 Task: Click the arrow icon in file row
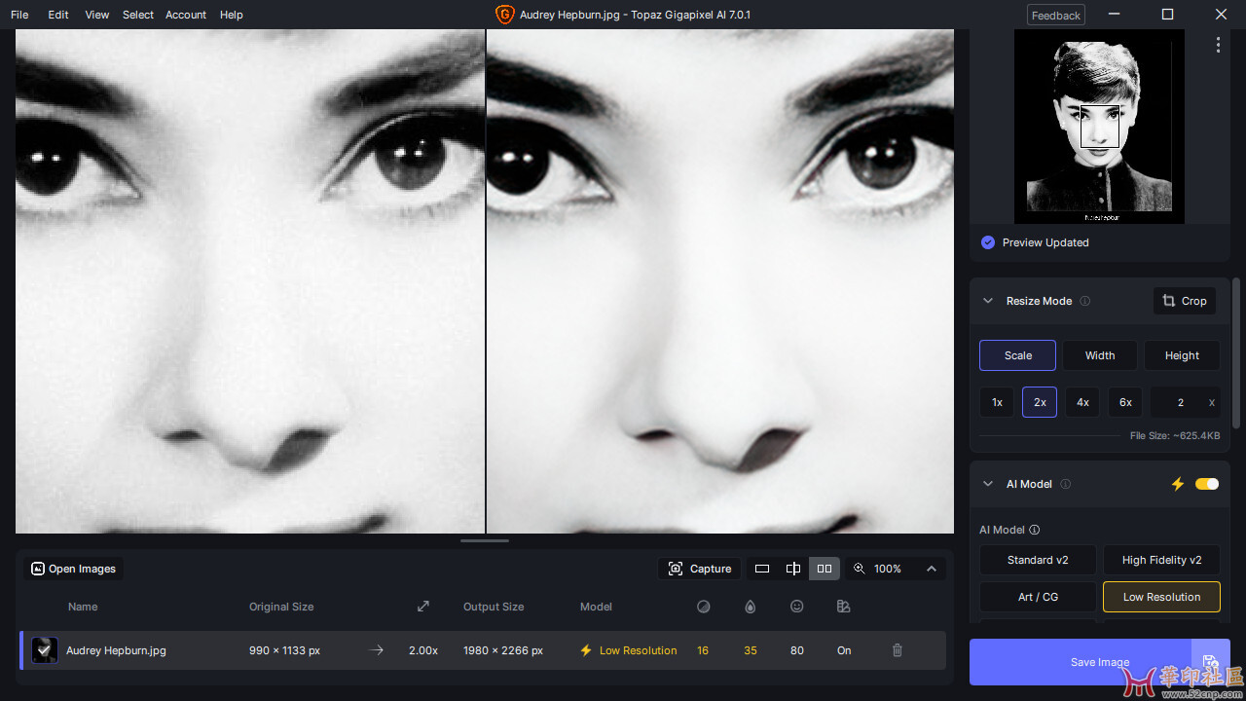(377, 650)
